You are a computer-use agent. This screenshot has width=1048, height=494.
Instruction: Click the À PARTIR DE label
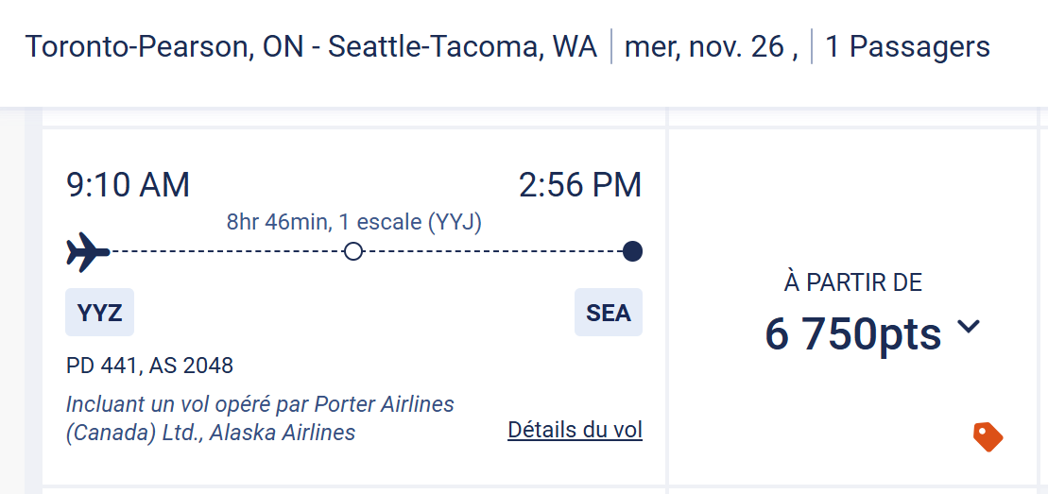tap(852, 281)
